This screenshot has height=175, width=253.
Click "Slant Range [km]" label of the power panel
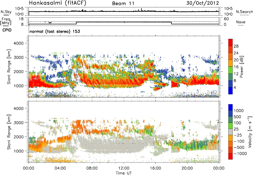9,67
